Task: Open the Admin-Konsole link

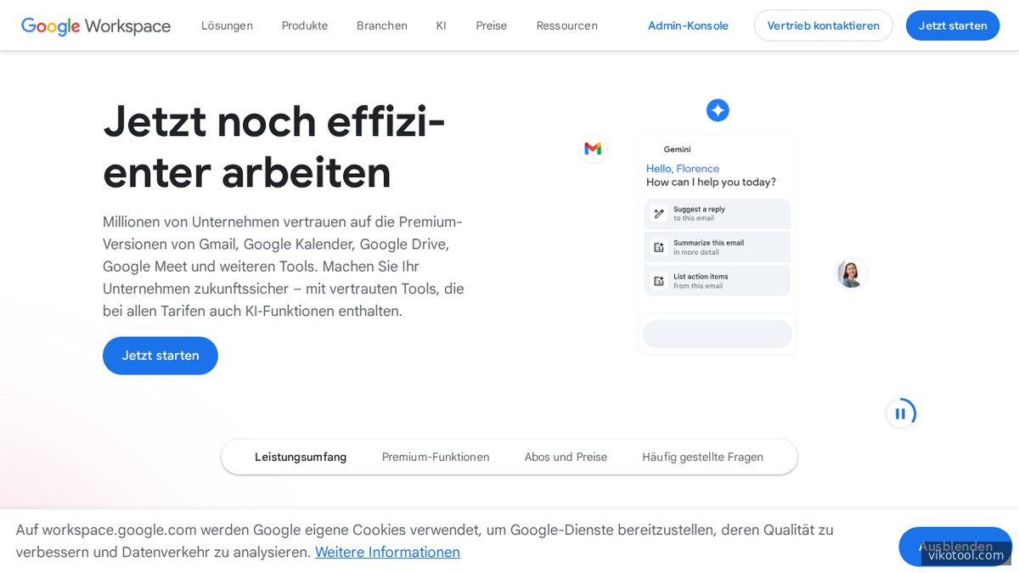Action: pyautogui.click(x=688, y=25)
